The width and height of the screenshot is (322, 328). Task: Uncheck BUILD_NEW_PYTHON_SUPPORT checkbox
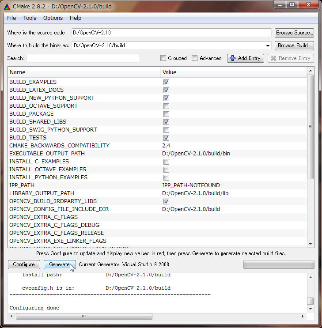(x=166, y=98)
